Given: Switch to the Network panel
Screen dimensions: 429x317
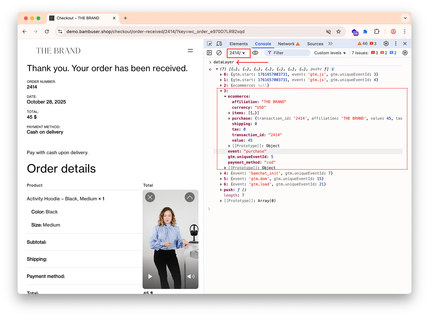Looking at the screenshot, I should [x=286, y=43].
